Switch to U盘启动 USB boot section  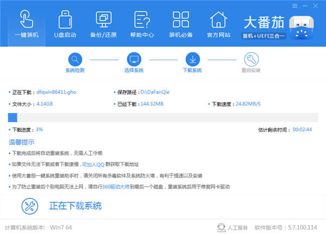point(65,23)
